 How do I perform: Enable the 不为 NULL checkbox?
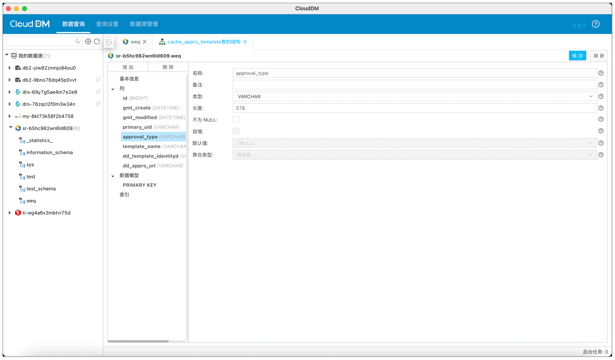coord(236,119)
